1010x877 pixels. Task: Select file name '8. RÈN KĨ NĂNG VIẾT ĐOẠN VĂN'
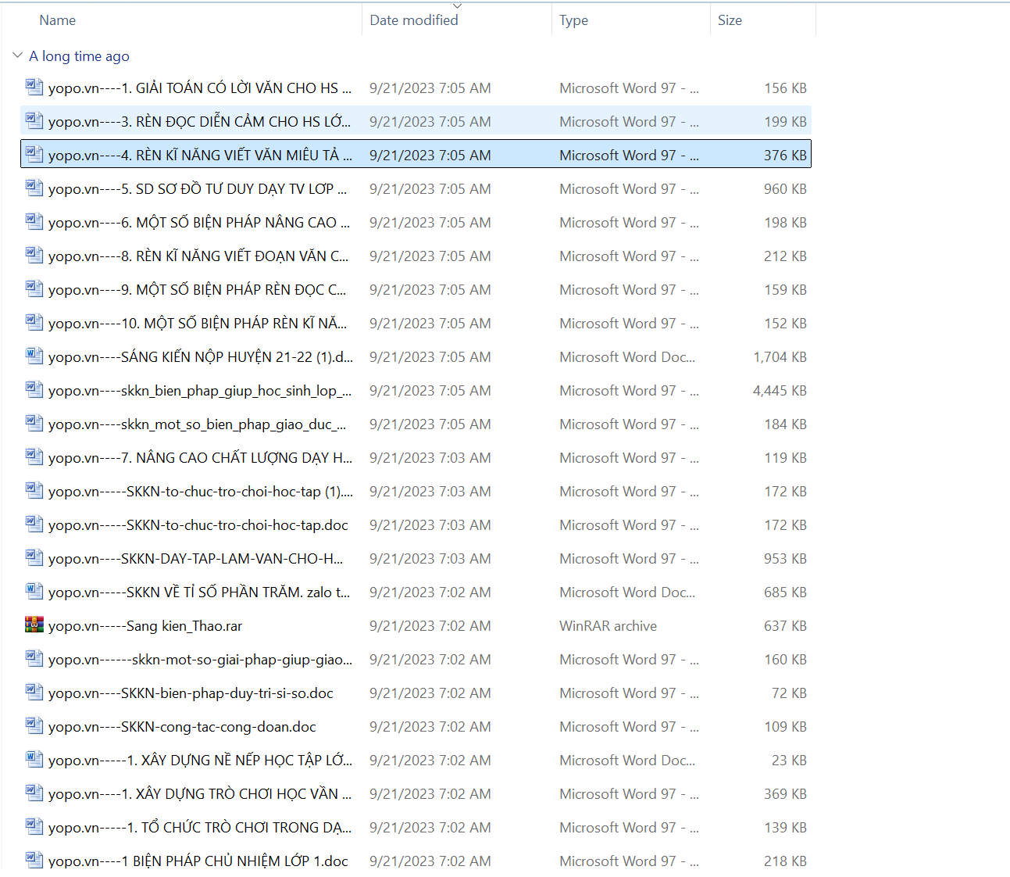click(198, 256)
